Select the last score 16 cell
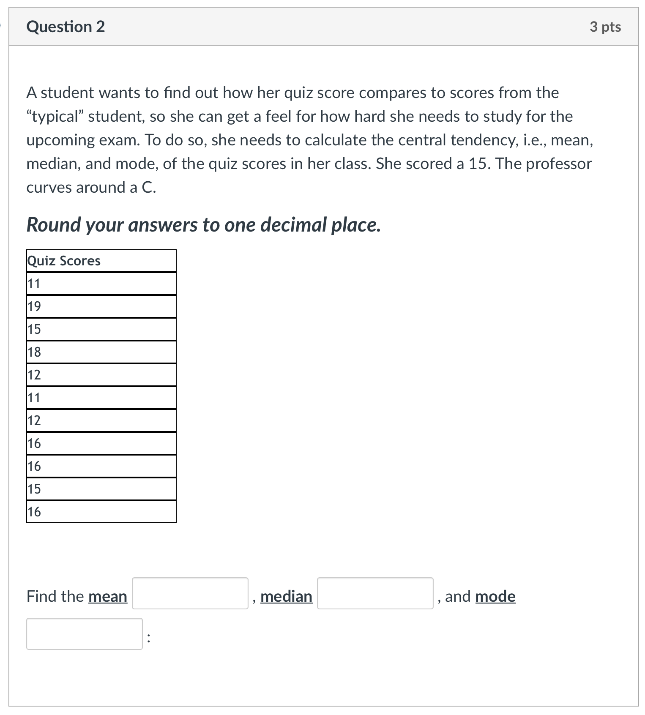645x715 pixels. [x=34, y=512]
